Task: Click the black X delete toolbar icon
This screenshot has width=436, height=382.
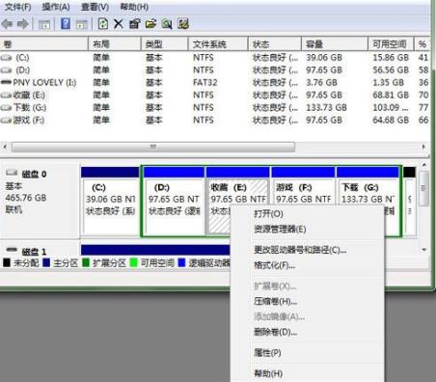Action: [x=119, y=24]
